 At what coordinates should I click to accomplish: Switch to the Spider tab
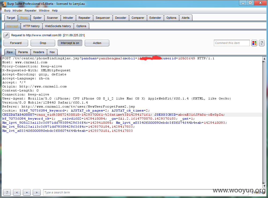(37, 18)
